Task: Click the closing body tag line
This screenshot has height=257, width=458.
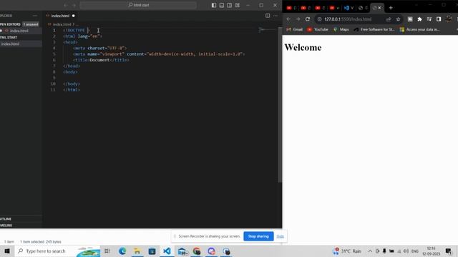Action: (x=72, y=84)
